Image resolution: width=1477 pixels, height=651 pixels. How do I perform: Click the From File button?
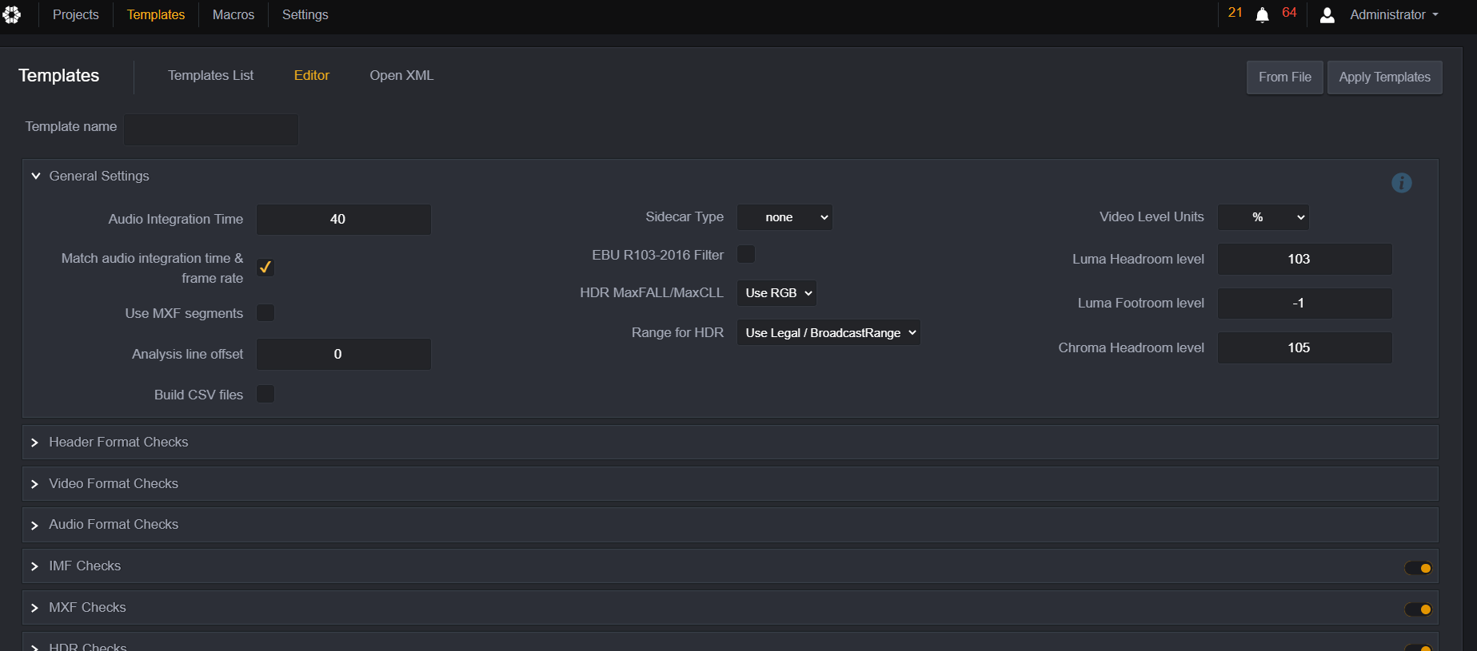[x=1285, y=77]
